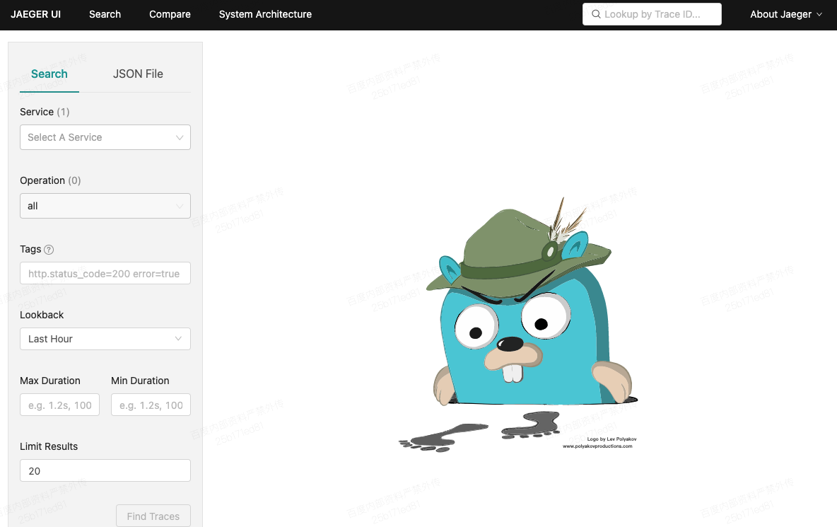Click the JAEGER UI logo link

coord(36,14)
